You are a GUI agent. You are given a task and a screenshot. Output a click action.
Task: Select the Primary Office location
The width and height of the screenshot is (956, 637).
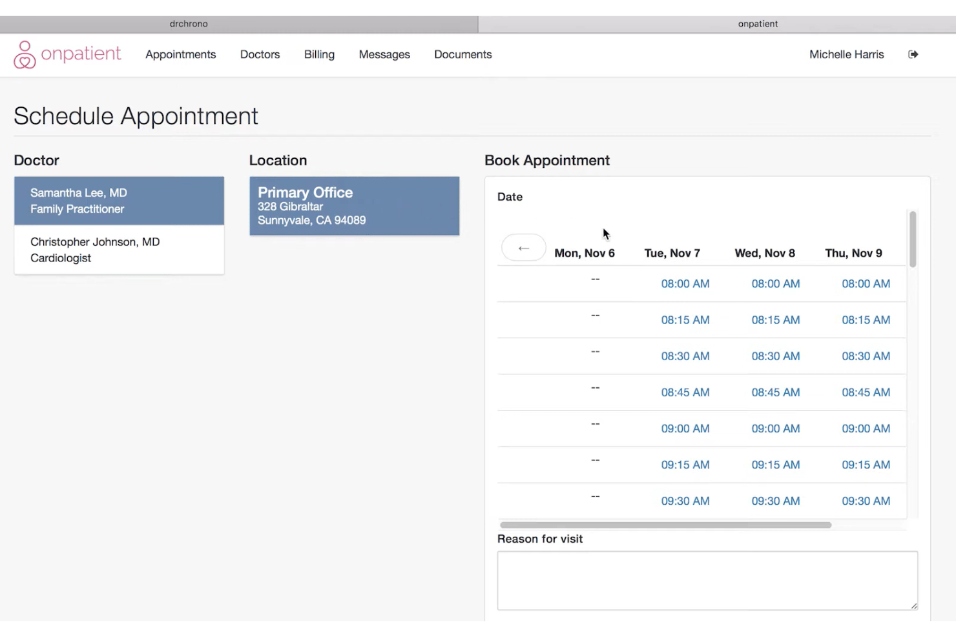click(x=355, y=206)
